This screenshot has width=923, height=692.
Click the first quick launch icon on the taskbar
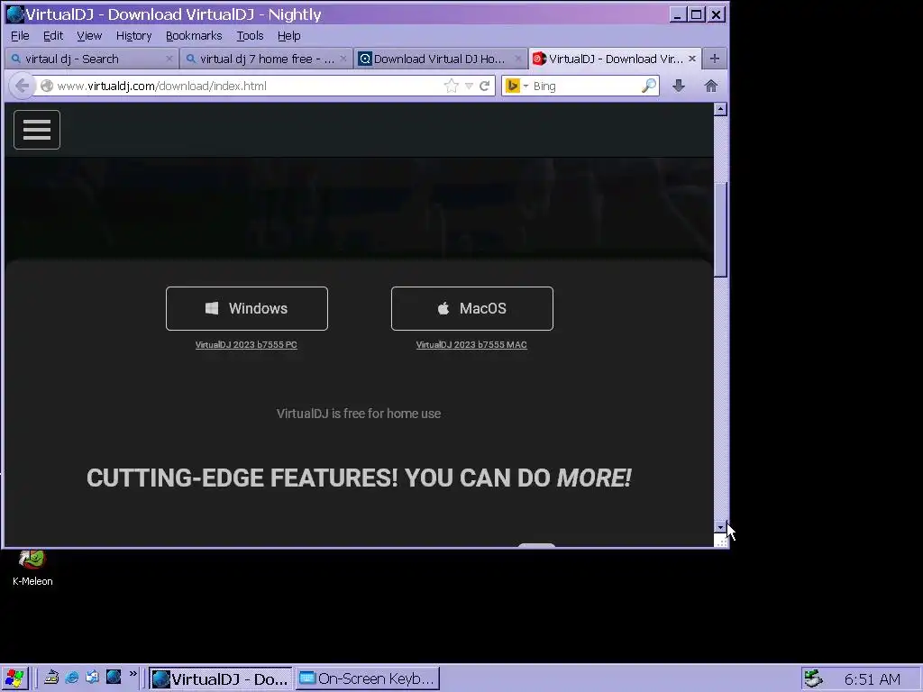point(51,678)
